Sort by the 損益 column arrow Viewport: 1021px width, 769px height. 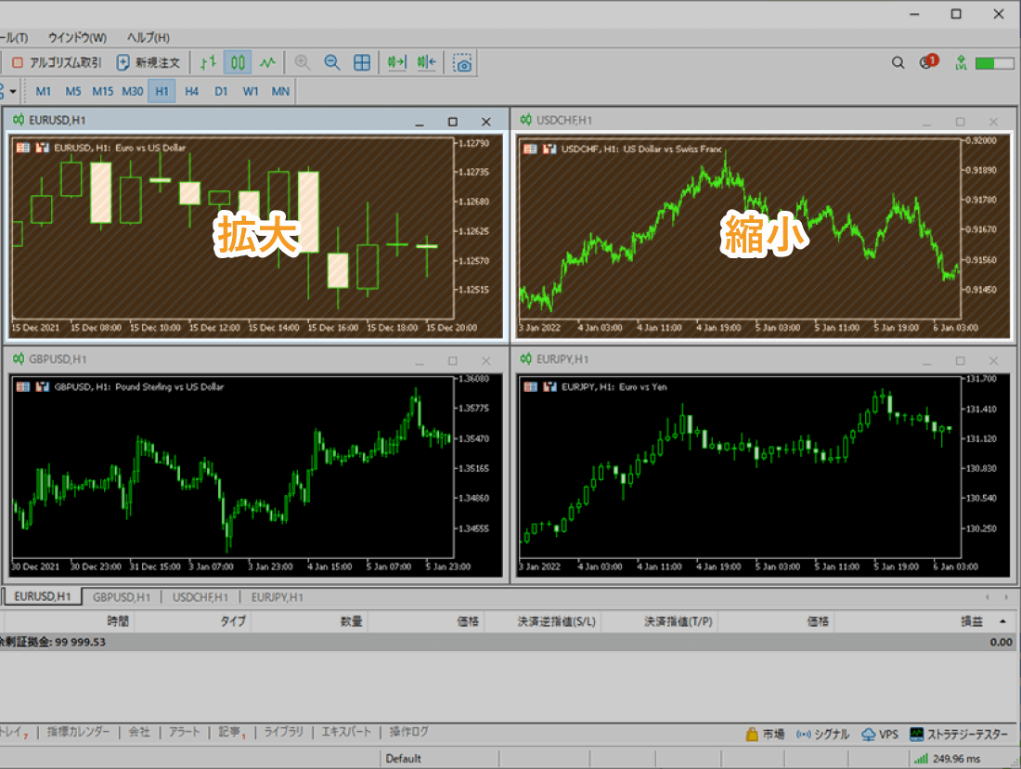click(1002, 621)
